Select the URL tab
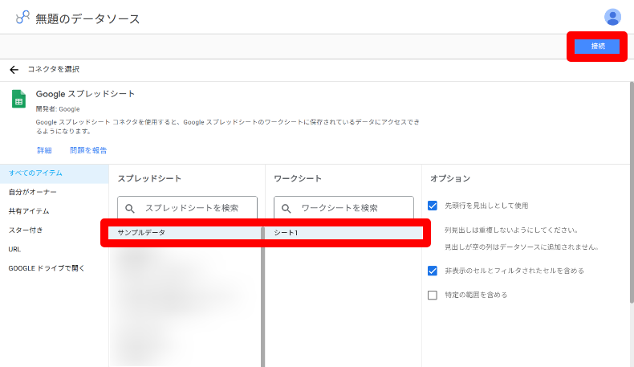The image size is (634, 367). pos(55,249)
